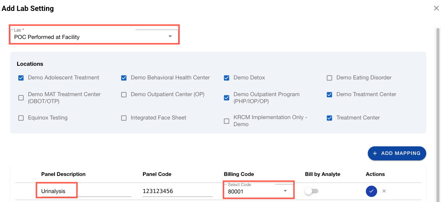The height and width of the screenshot is (202, 443).
Task: Click the POC Performed at Facility value
Action: pyautogui.click(x=47, y=37)
